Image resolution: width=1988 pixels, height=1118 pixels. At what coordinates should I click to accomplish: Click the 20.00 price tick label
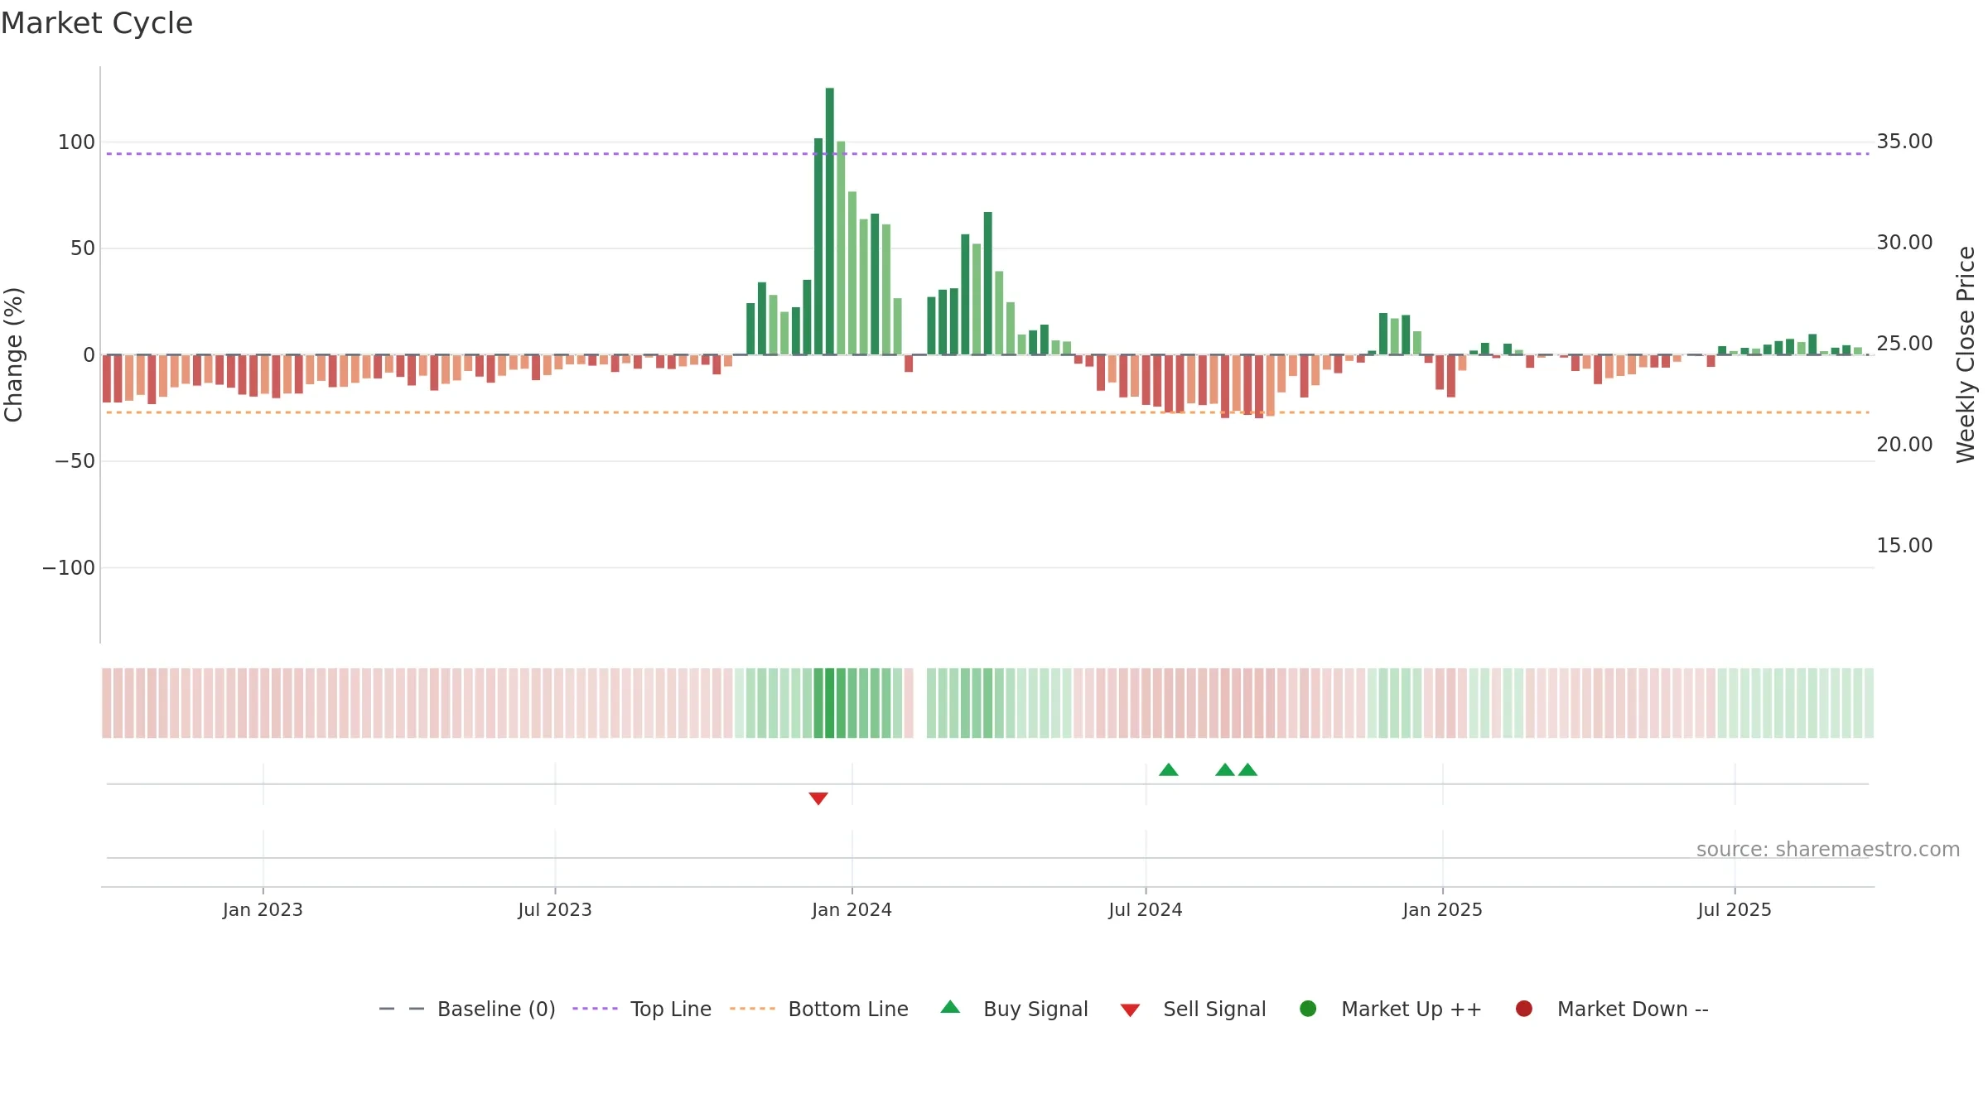[x=1904, y=445]
